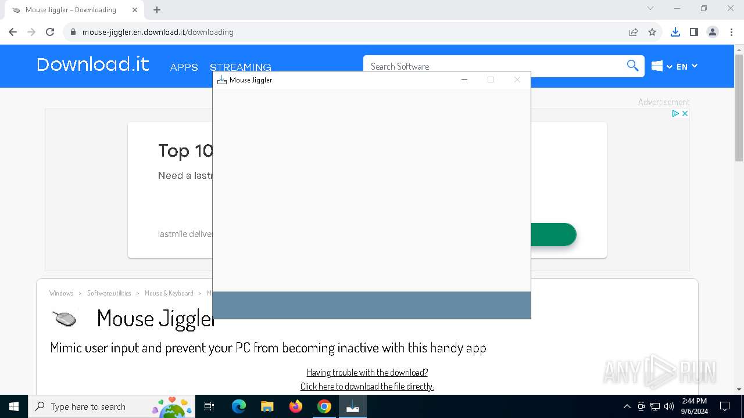The width and height of the screenshot is (744, 418).
Task: Open the notification center
Action: (725, 406)
